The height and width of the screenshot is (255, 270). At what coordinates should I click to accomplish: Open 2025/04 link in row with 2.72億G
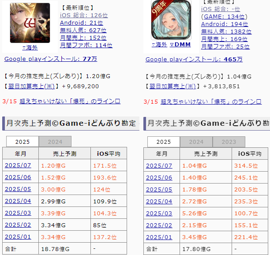pos(159,202)
